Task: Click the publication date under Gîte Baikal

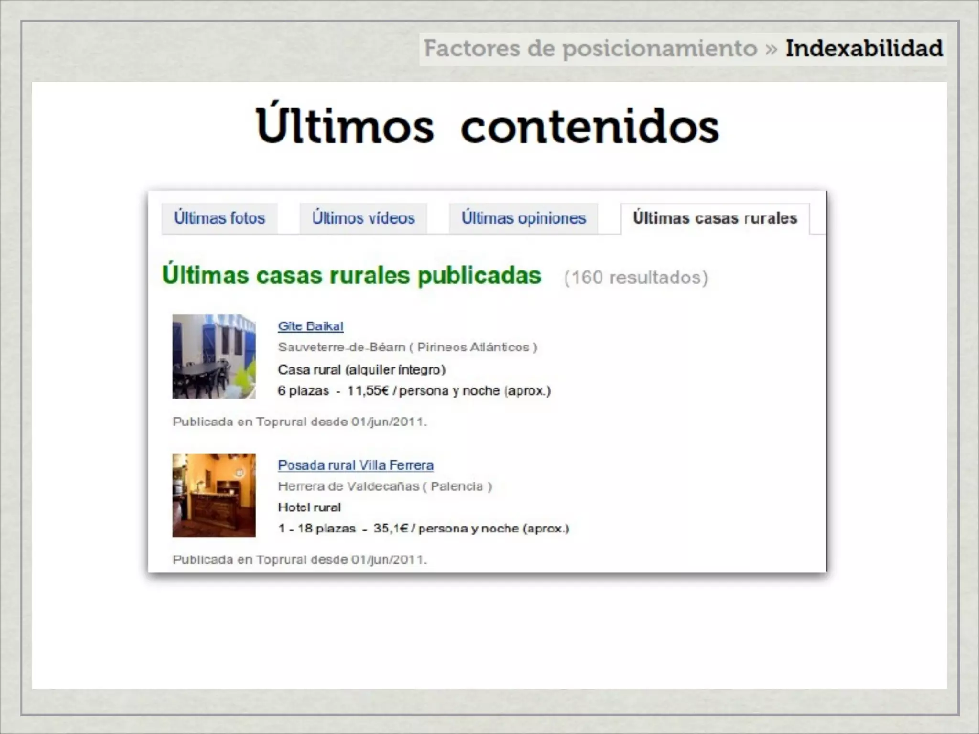Action: tap(300, 422)
